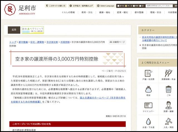Click the 住宅・建築物 breadcrumb link

click(x=37, y=42)
